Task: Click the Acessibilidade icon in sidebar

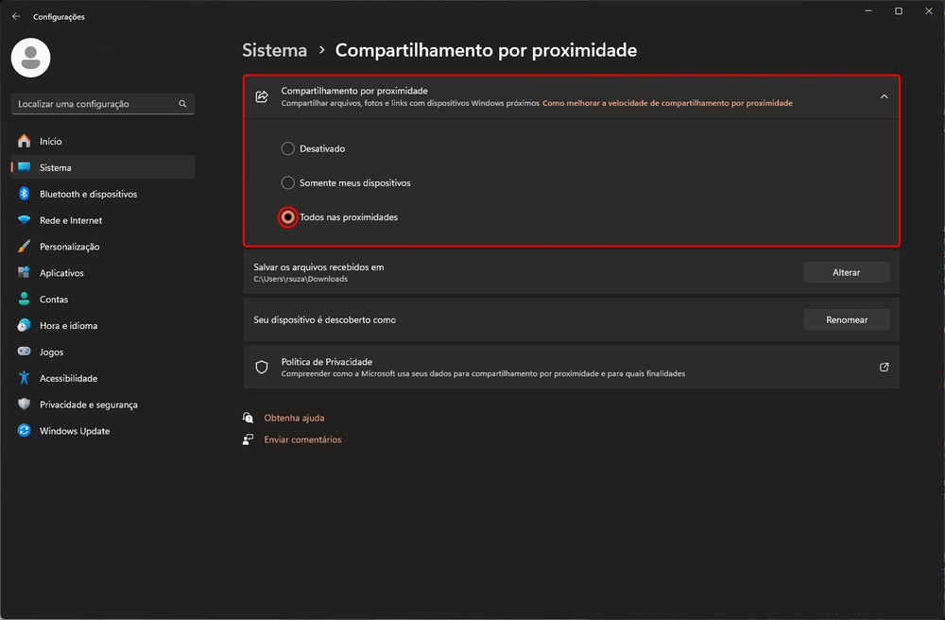Action: [24, 378]
